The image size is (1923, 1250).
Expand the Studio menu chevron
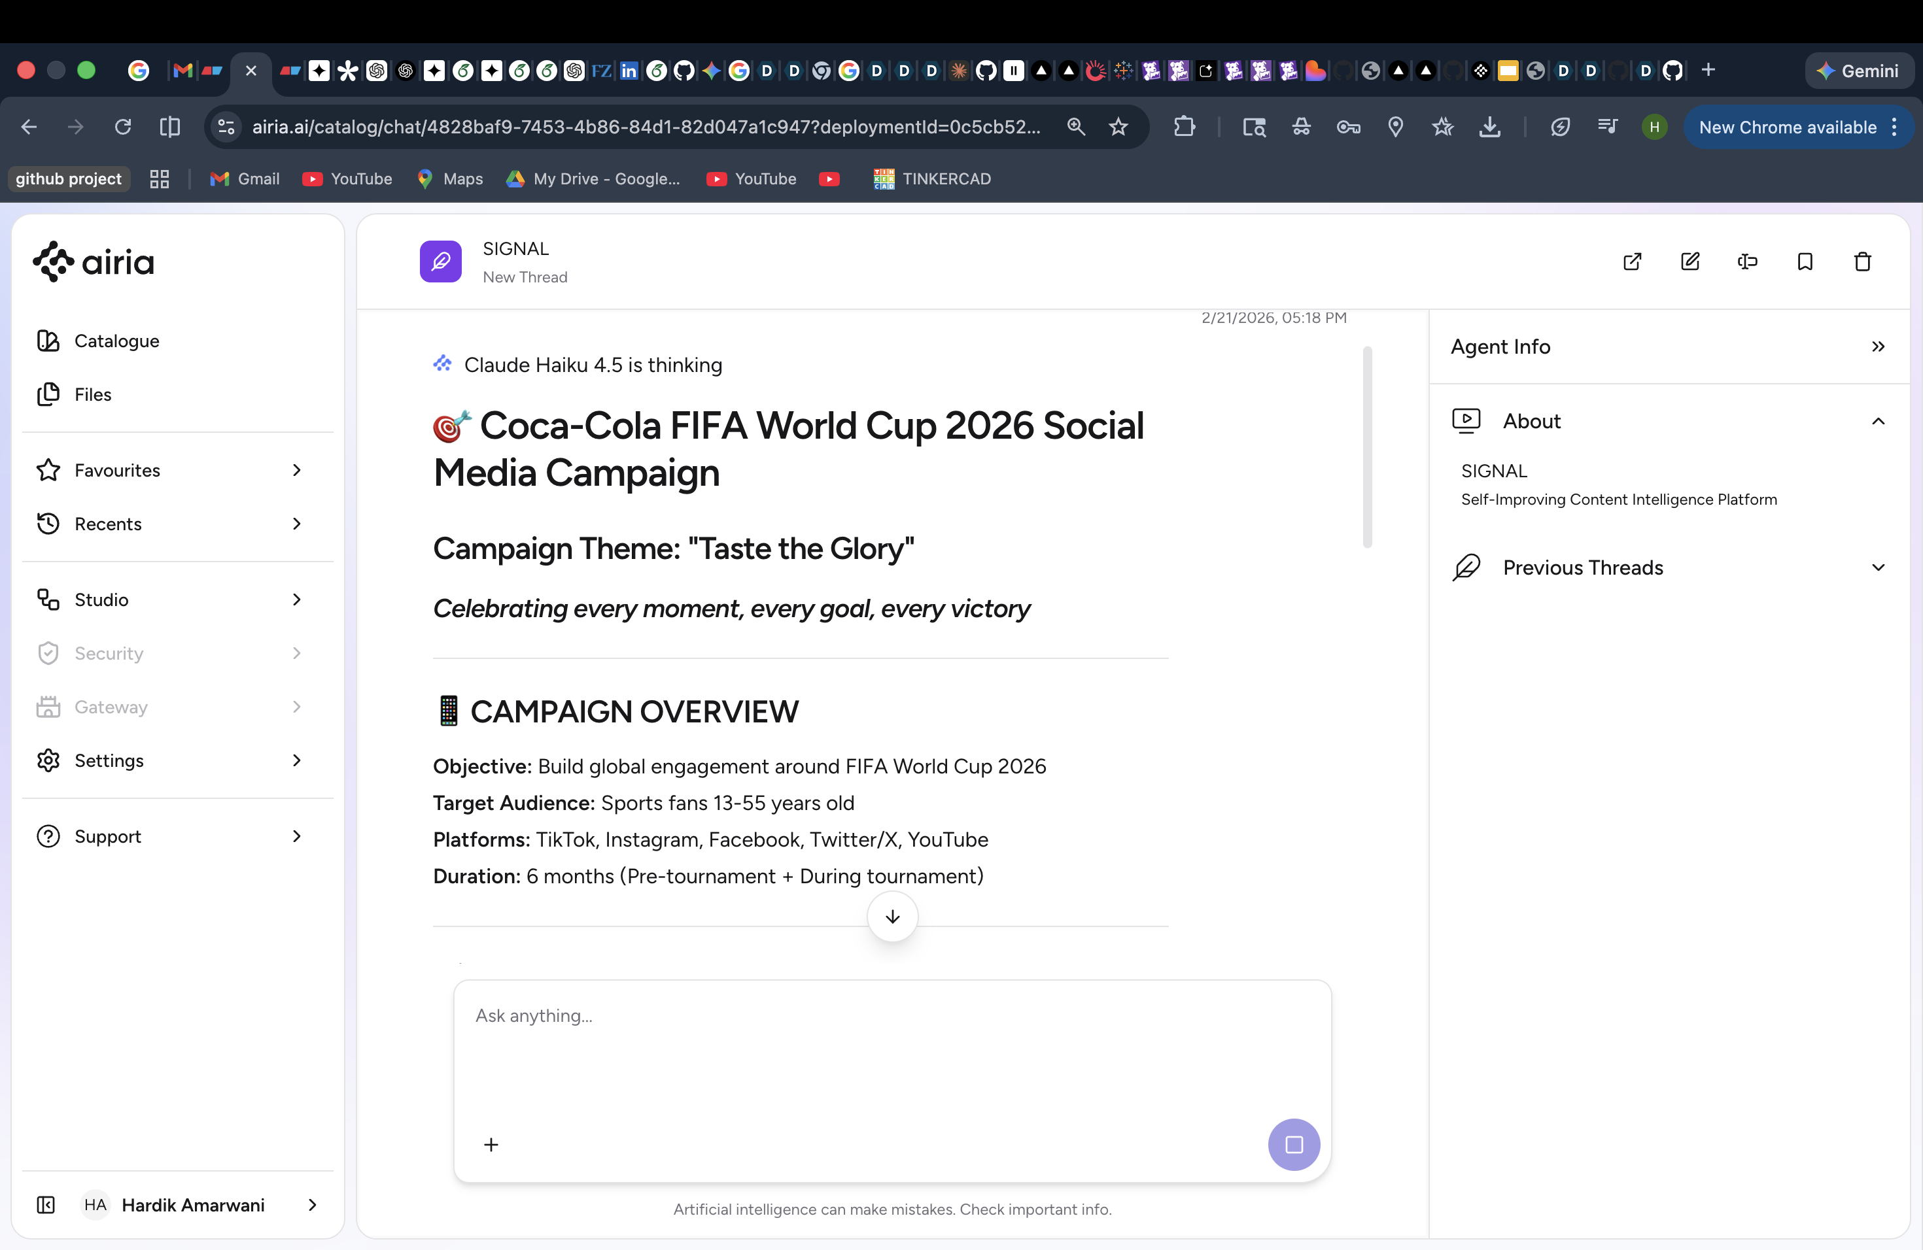tap(296, 599)
